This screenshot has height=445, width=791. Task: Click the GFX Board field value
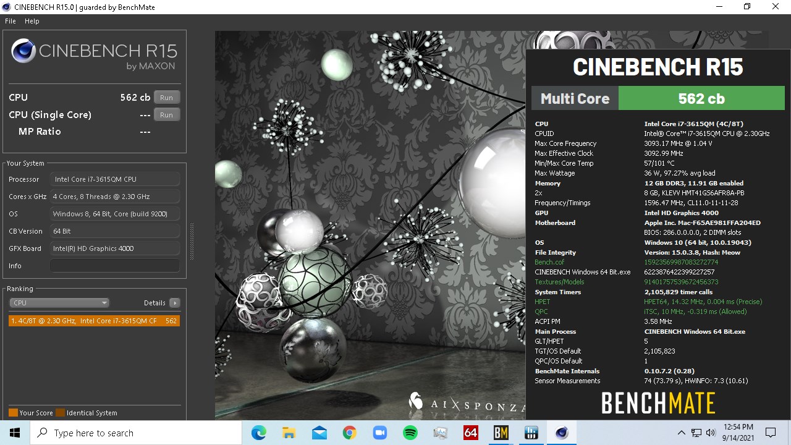pos(115,248)
